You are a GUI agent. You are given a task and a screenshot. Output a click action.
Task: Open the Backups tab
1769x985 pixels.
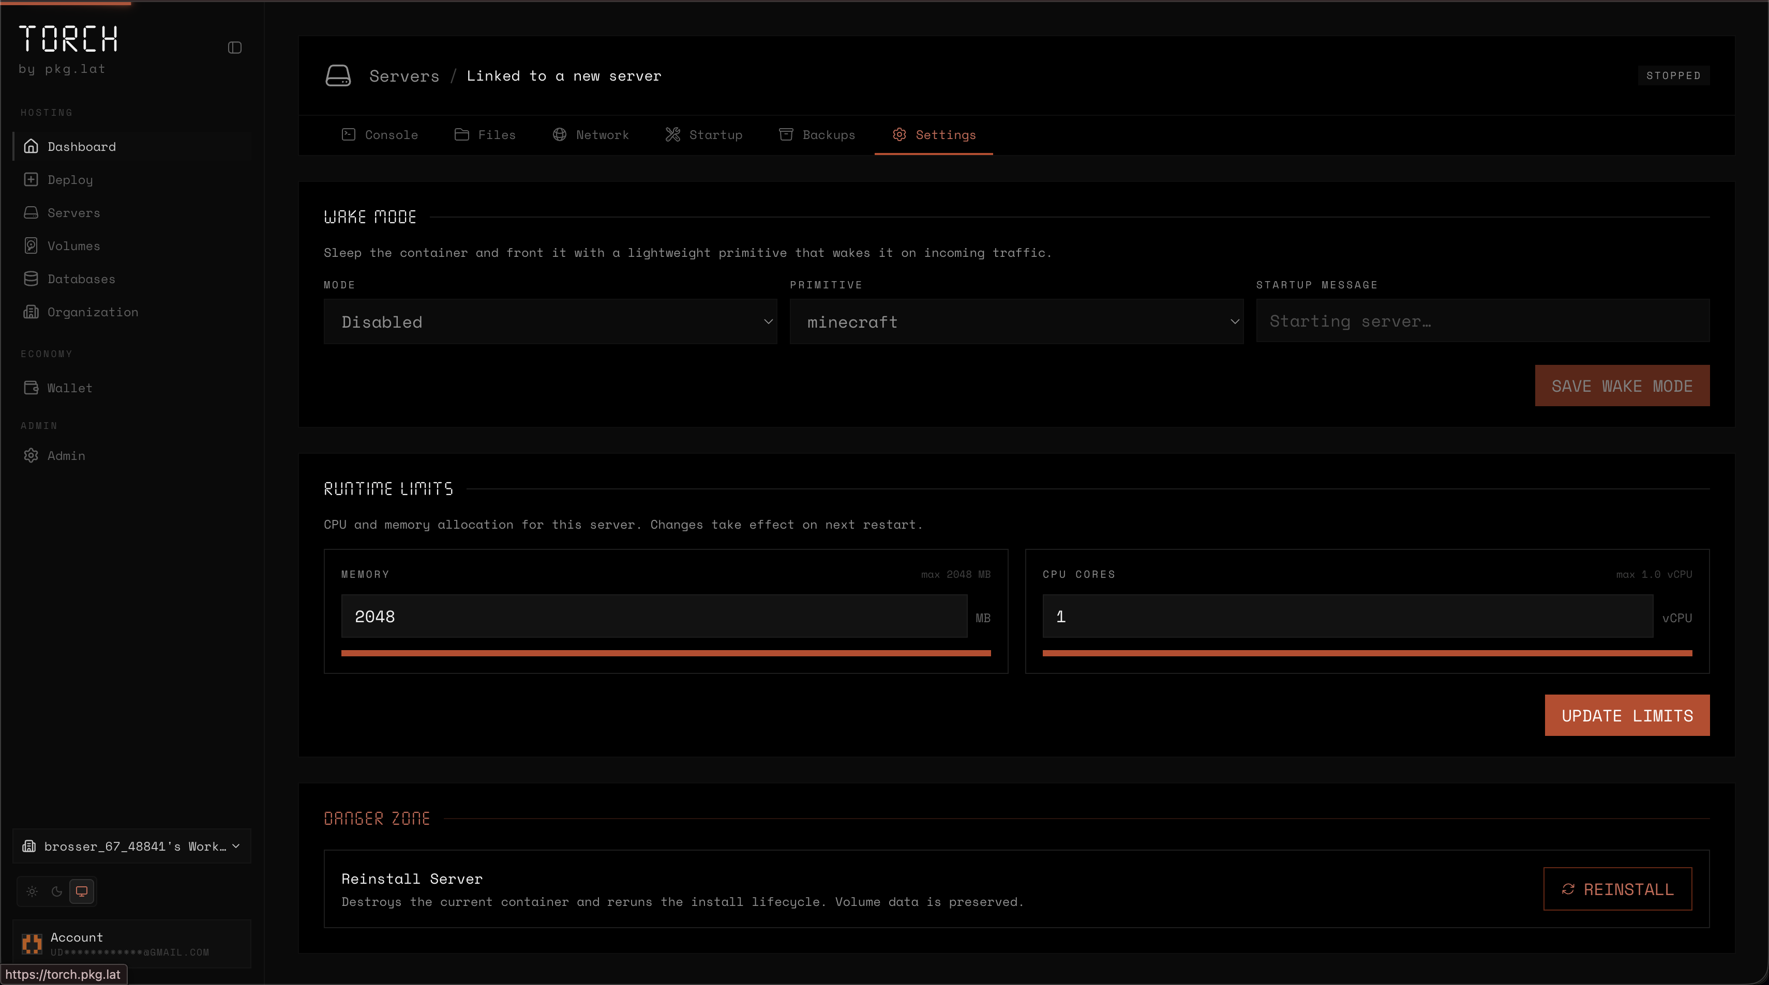pyautogui.click(x=817, y=134)
